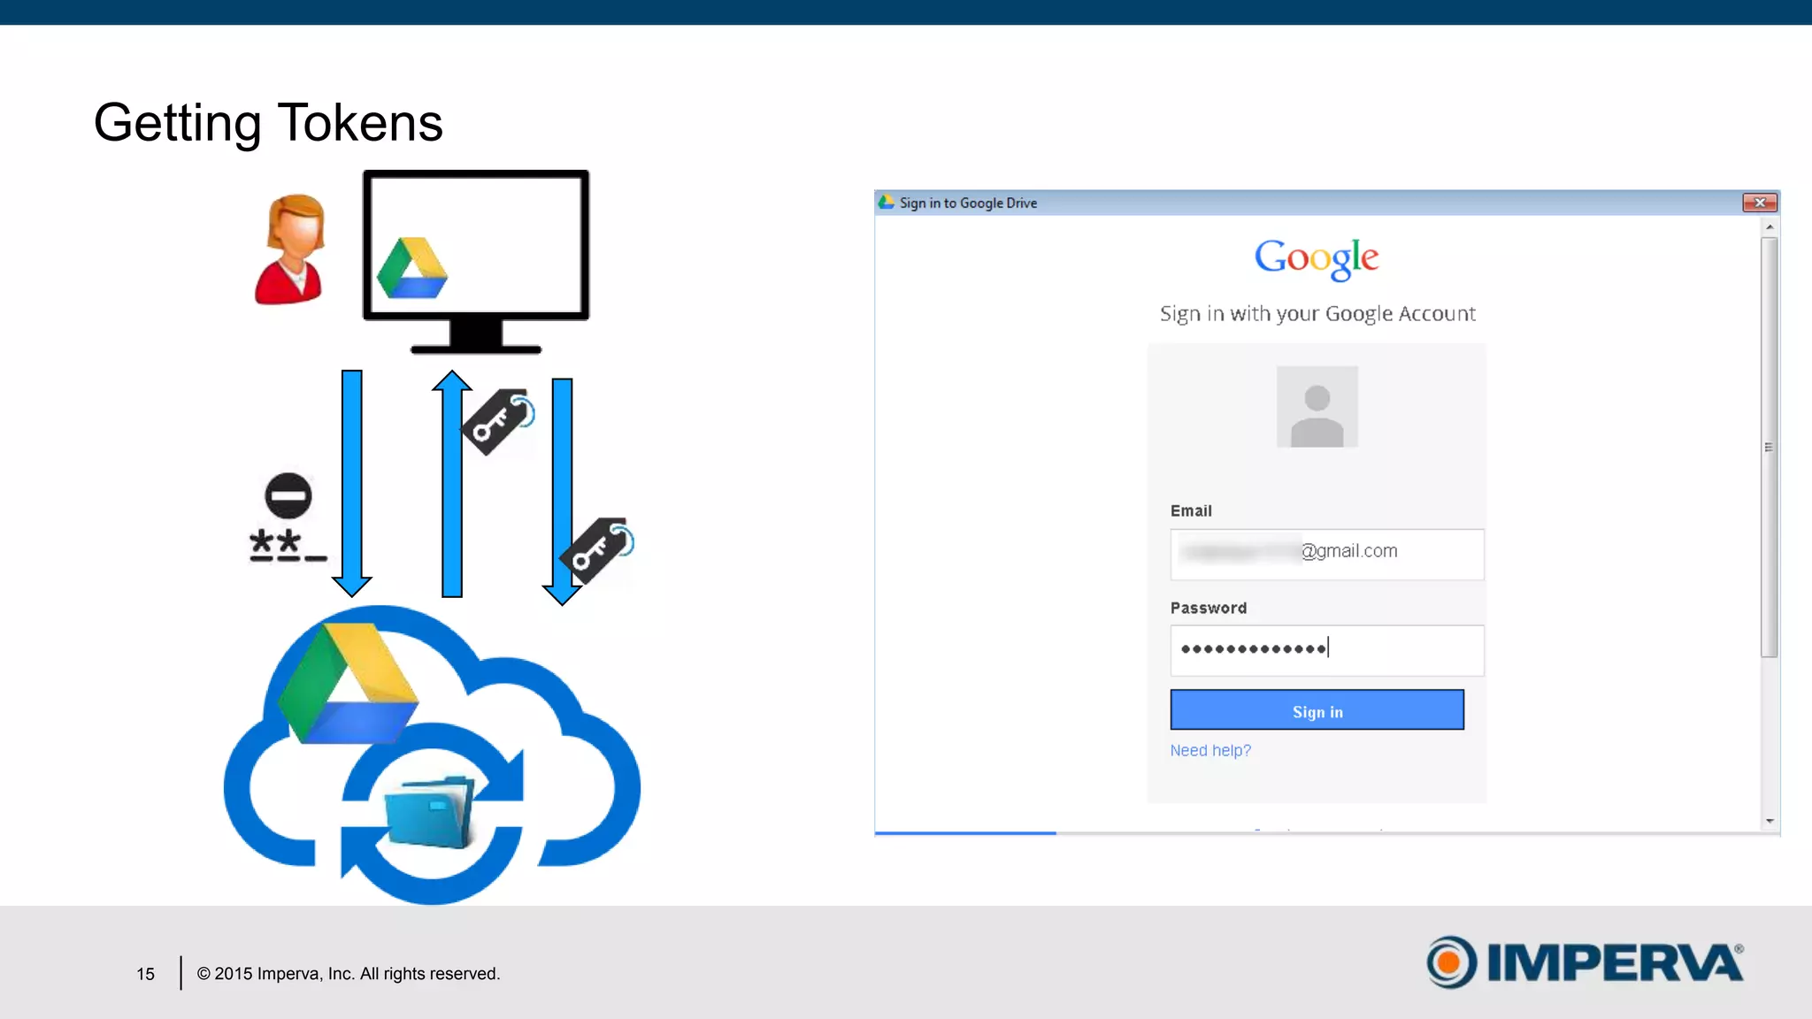The height and width of the screenshot is (1019, 1812).
Task: Click the gray profile avatar placeholder
Action: pyautogui.click(x=1317, y=407)
